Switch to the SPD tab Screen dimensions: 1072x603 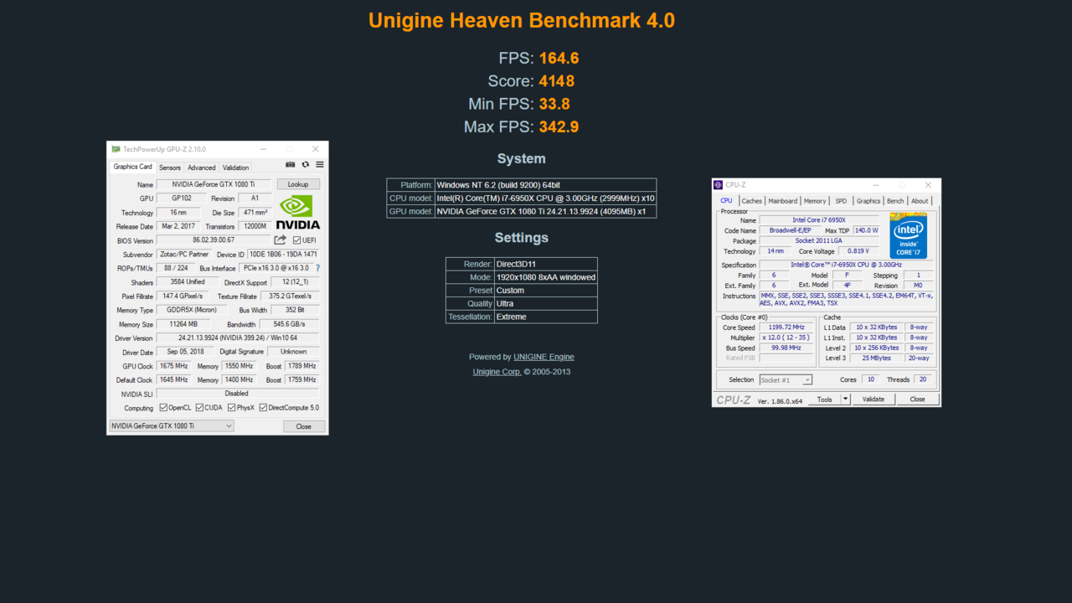[x=841, y=201]
